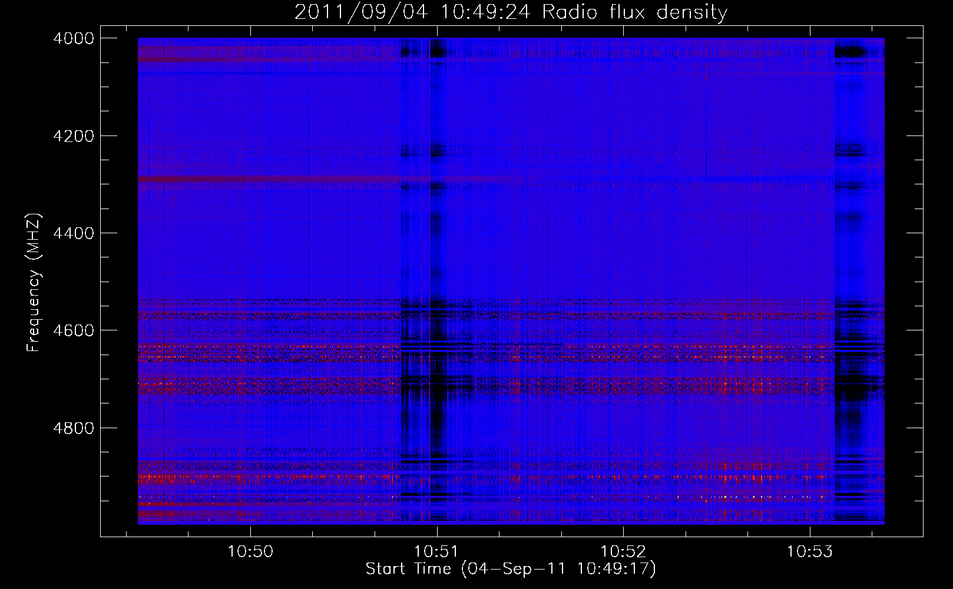Click the plot title '2011/09/04 10:49:24 Radio flux density'
The width and height of the screenshot is (953, 589).
click(x=511, y=12)
